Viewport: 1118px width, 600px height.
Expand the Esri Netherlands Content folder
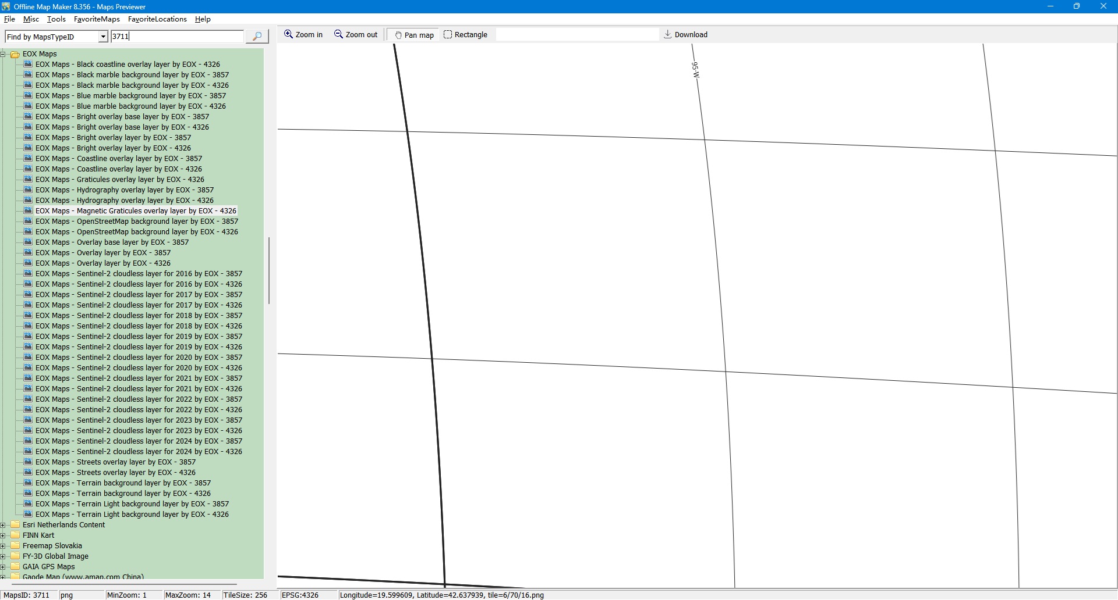click(x=3, y=525)
